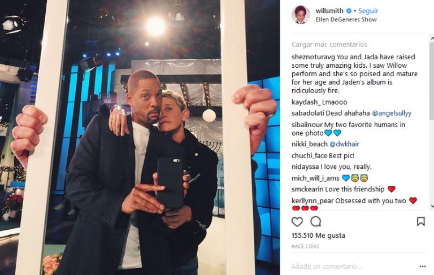Open the three-dot more options menu

click(422, 267)
